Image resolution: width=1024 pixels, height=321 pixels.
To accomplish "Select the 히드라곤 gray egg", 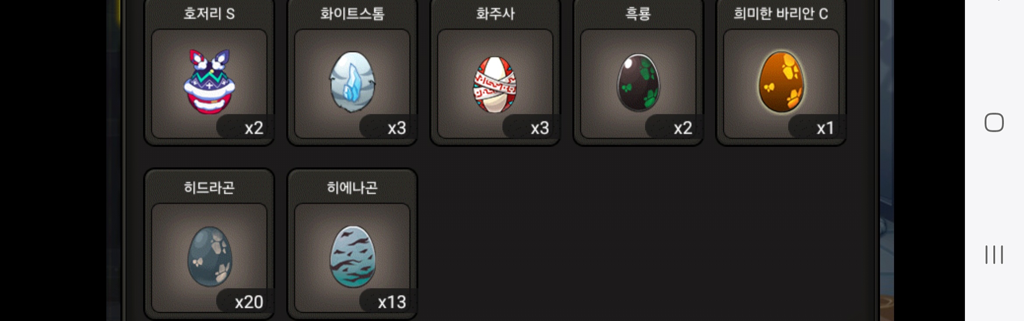I will (210, 256).
